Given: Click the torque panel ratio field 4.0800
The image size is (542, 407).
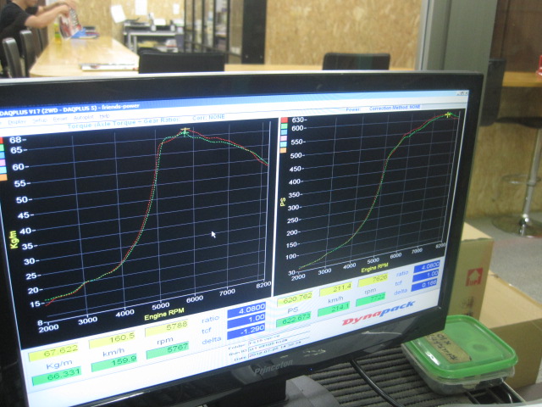Looking at the screenshot, I should click(246, 309).
